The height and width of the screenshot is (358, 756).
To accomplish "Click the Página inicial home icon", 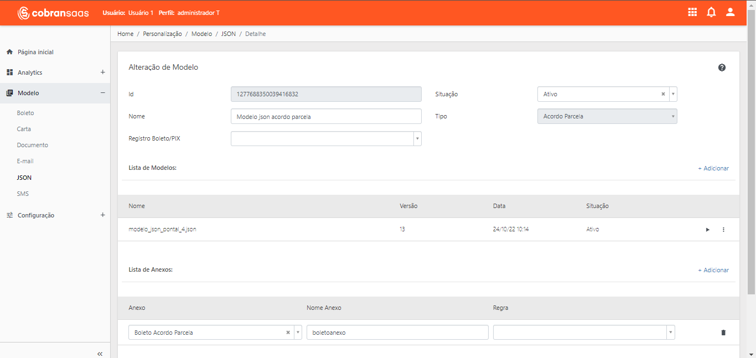I will (9, 52).
